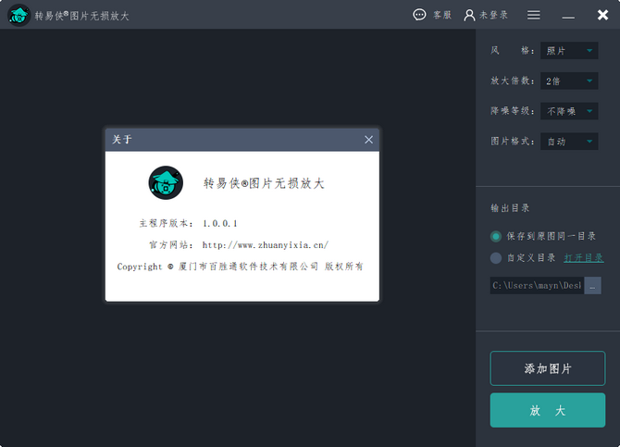Close the 关于 dialog
The image size is (620, 447).
[368, 140]
